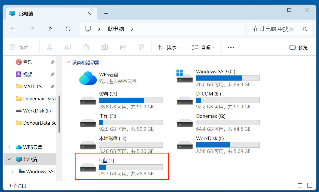319x192 pixels.
Task: Select the Rename icon
Action: [104, 47]
